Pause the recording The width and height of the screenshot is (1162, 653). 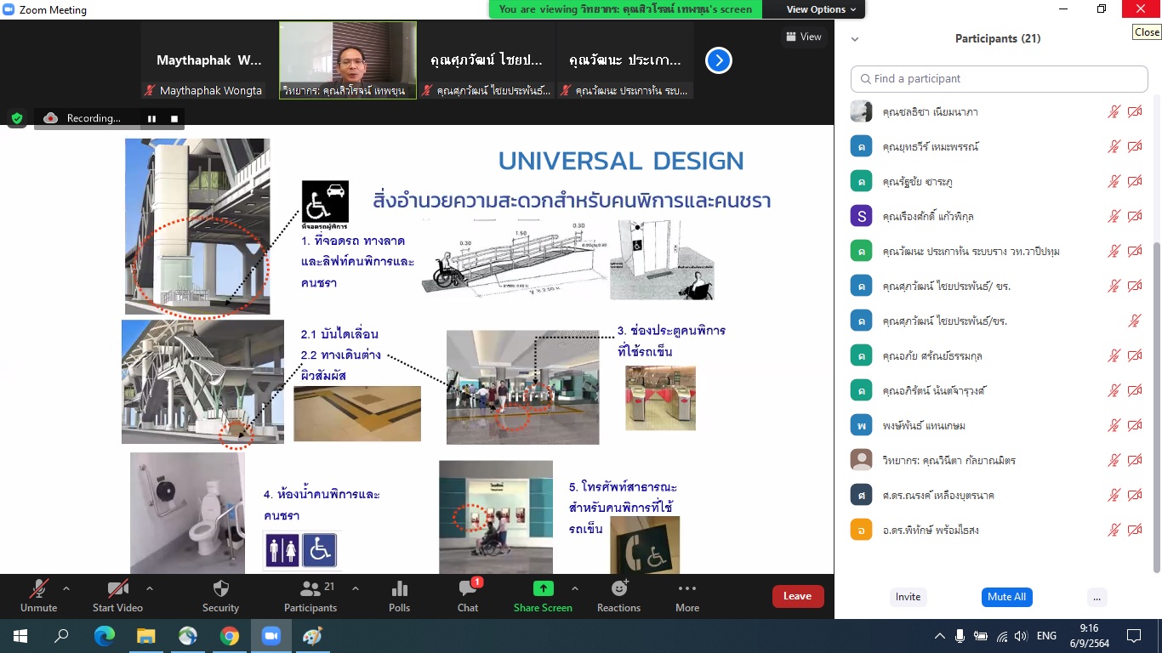pos(151,119)
